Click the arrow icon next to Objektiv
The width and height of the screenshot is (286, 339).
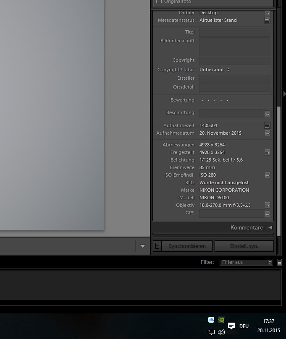(x=267, y=206)
